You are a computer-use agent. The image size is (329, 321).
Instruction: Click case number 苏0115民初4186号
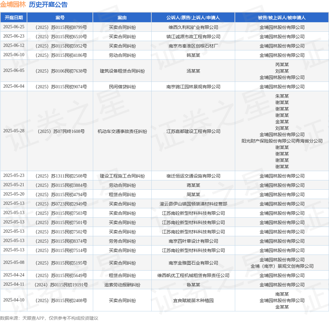[61, 55]
